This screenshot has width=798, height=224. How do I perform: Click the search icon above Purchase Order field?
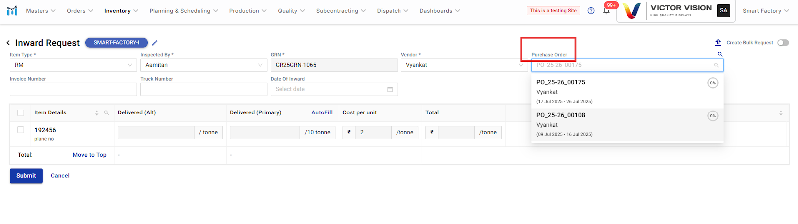coord(720,54)
